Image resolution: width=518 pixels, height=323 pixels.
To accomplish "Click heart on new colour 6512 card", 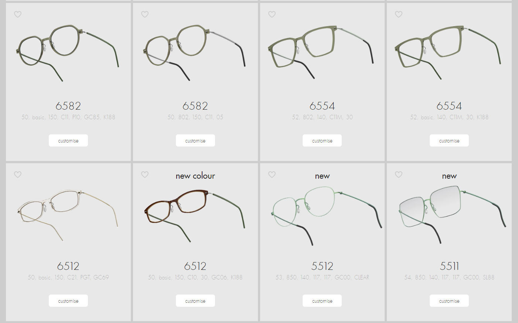I will 145,175.
